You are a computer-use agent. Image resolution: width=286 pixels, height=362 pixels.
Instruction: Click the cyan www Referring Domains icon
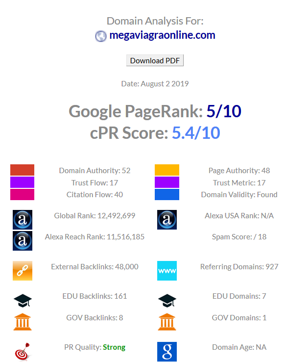tap(167, 271)
